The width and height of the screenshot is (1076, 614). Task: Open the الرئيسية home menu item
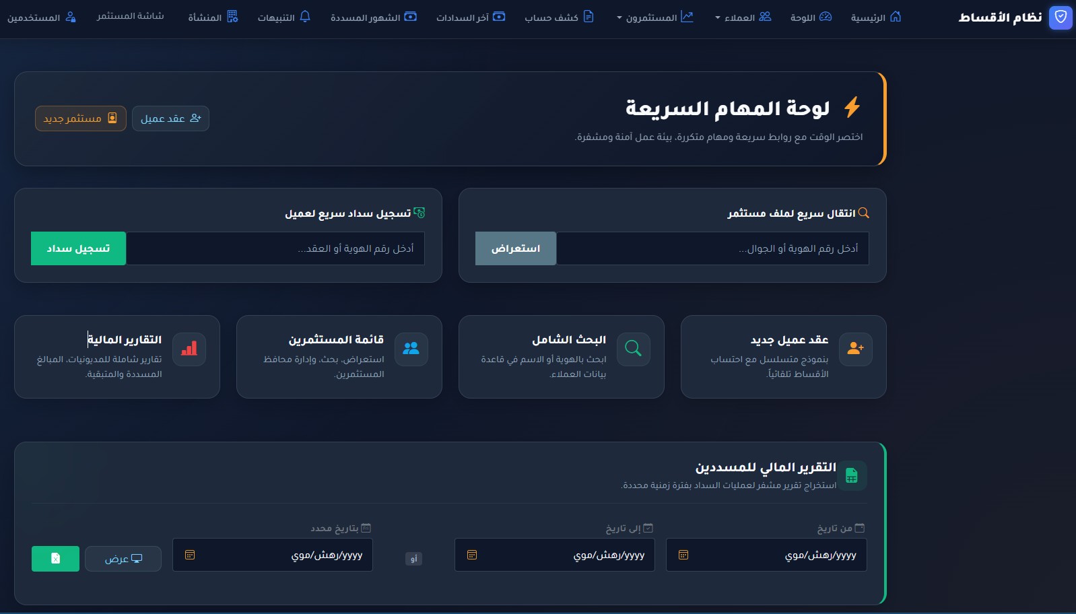click(x=875, y=17)
